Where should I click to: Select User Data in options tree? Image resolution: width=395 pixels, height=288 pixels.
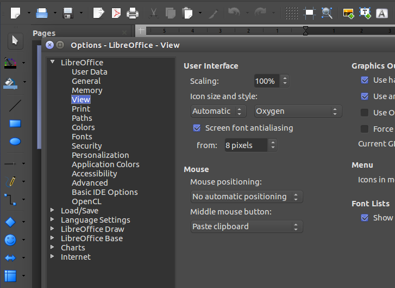(x=90, y=72)
